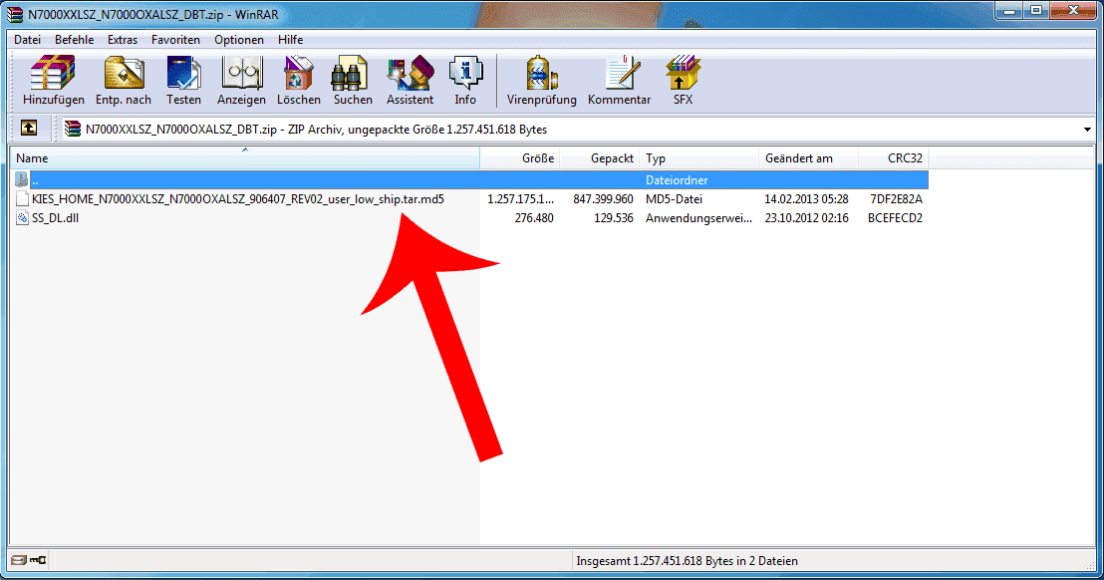Click the KIES_HOME tar.md5 file icon
The height and width of the screenshot is (580, 1104).
click(x=22, y=199)
